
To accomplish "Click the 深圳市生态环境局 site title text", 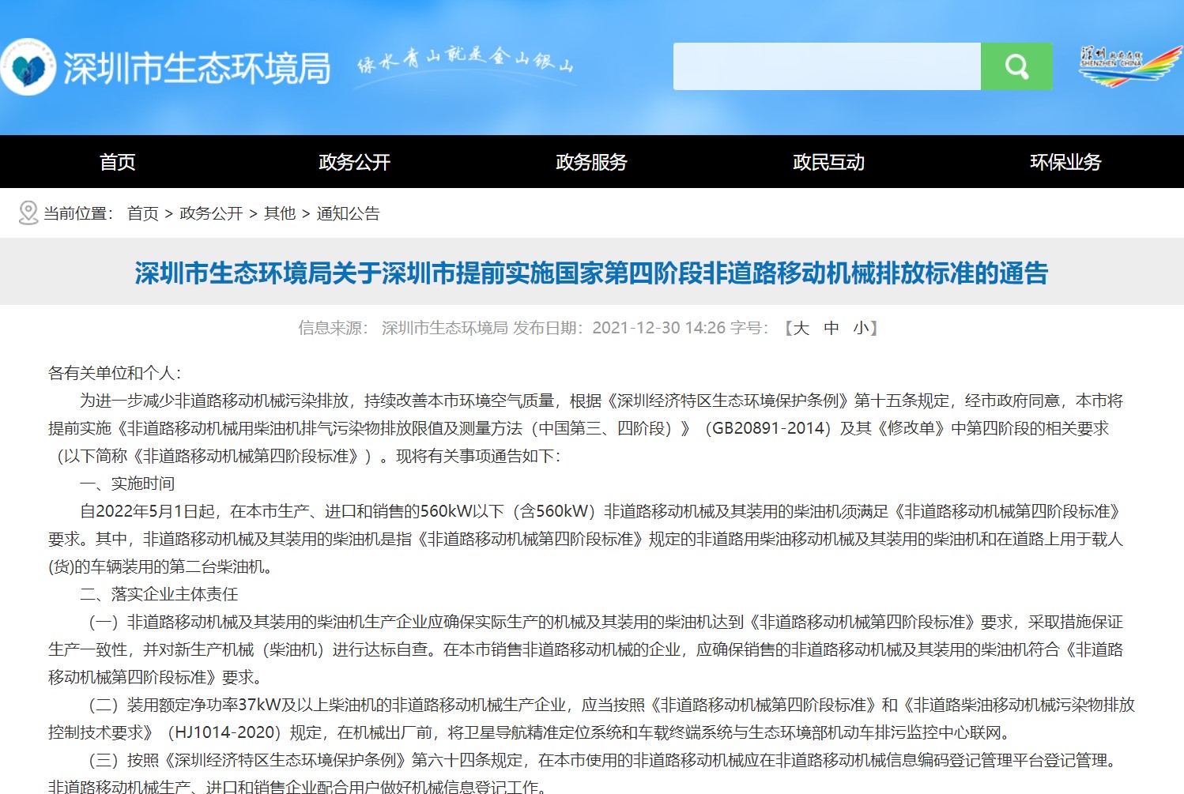I will coord(198,69).
